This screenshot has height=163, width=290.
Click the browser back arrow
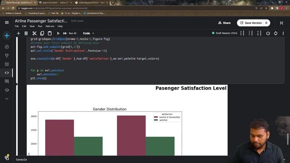(3, 8)
